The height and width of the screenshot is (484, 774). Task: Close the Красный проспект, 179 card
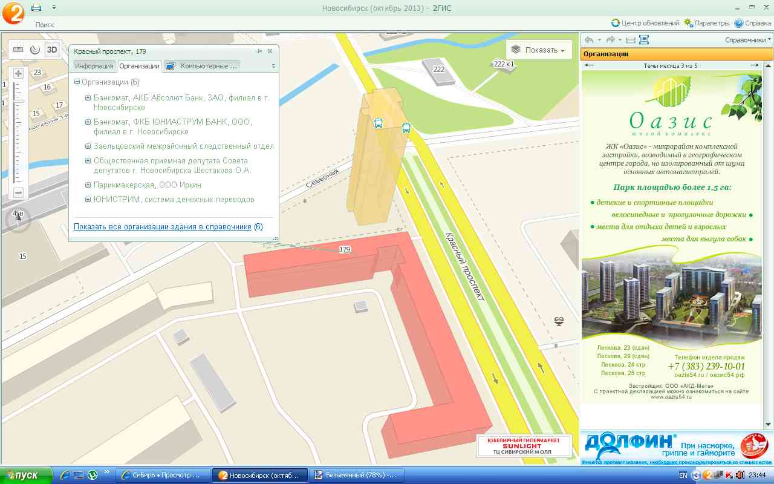point(270,51)
